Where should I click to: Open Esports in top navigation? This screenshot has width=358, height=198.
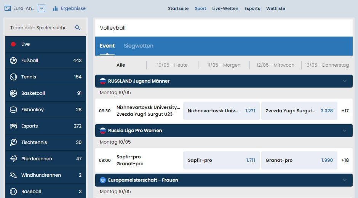pyautogui.click(x=252, y=8)
